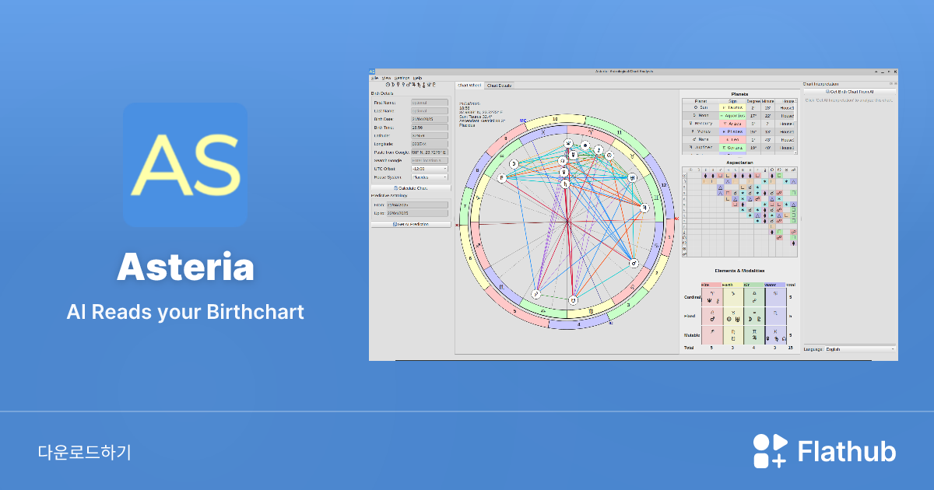Click the Flathub logo icon
Image resolution: width=934 pixels, height=490 pixels.
(769, 450)
